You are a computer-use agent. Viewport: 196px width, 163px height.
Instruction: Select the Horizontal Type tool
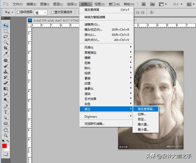point(6,112)
